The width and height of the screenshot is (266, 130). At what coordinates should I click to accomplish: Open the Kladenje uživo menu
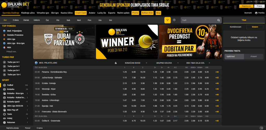click(28, 13)
